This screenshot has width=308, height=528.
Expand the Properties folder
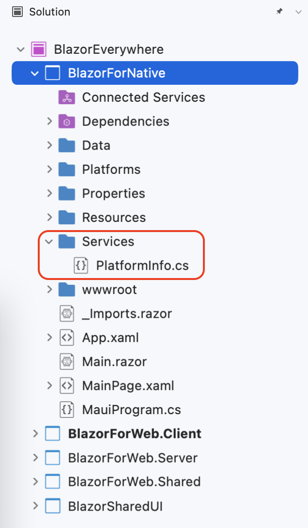click(49, 193)
